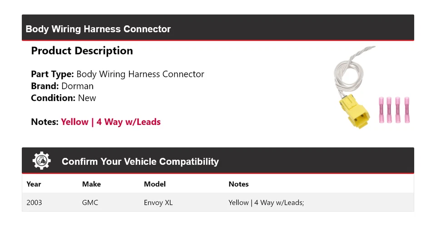Click the Year column header

click(34, 184)
